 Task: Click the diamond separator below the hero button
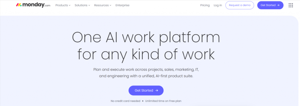pos(143,101)
